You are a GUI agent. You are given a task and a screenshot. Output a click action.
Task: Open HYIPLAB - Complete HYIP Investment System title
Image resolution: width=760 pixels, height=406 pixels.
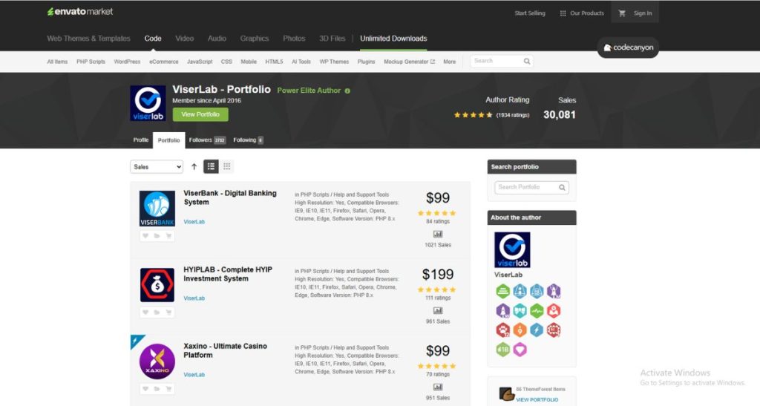coord(228,274)
